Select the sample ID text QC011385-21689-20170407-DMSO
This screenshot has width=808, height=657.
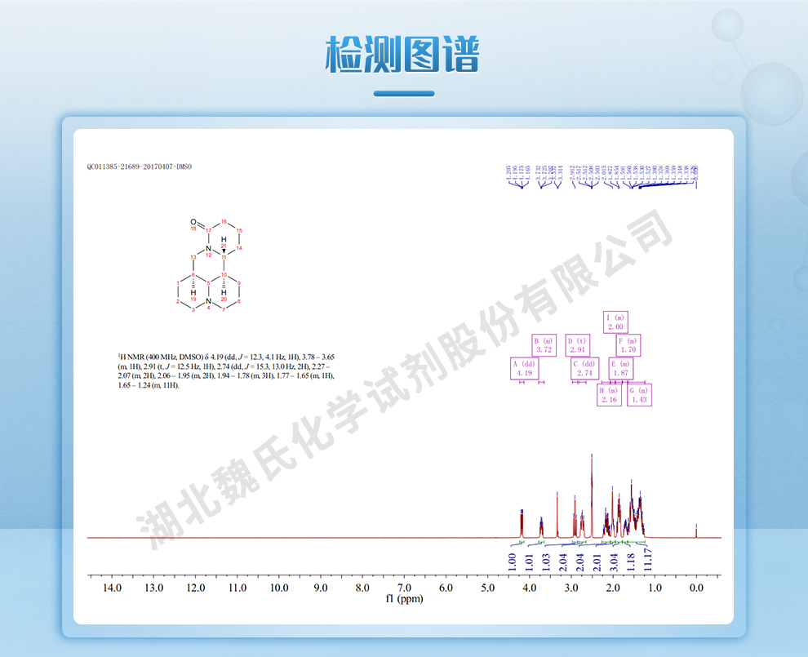click(x=139, y=166)
